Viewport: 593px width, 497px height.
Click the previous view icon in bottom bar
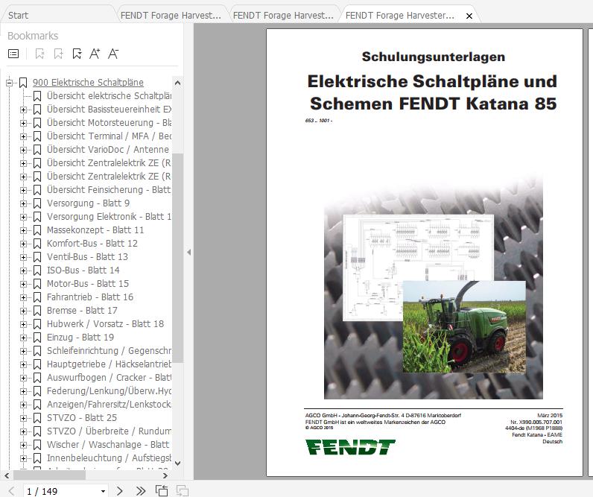(x=162, y=491)
